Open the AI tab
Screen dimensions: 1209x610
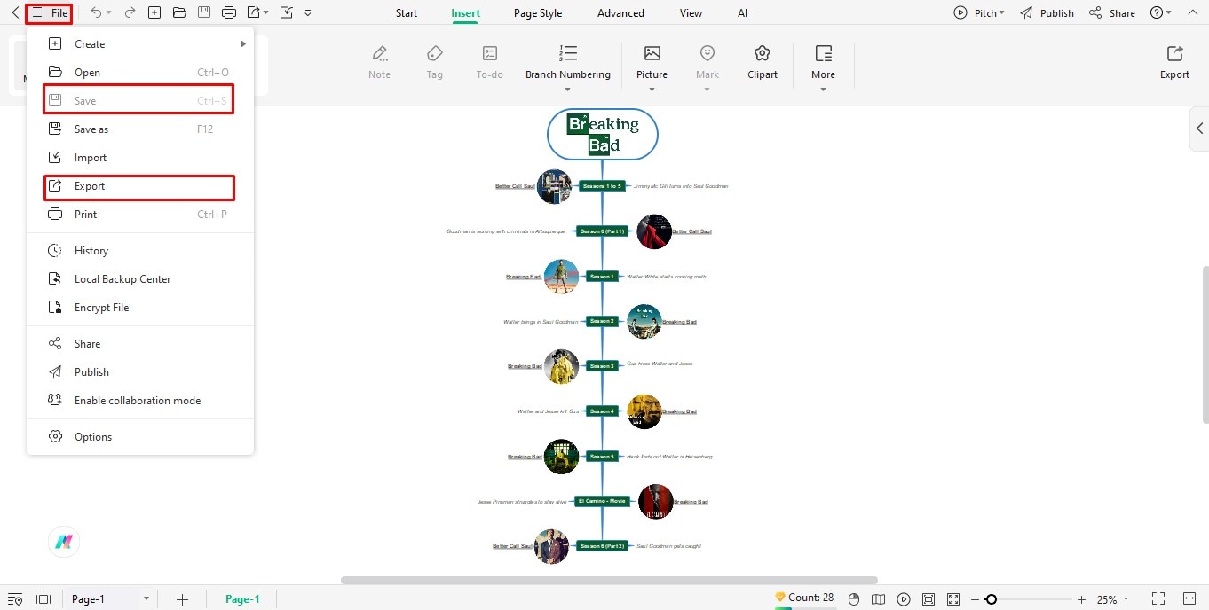742,13
